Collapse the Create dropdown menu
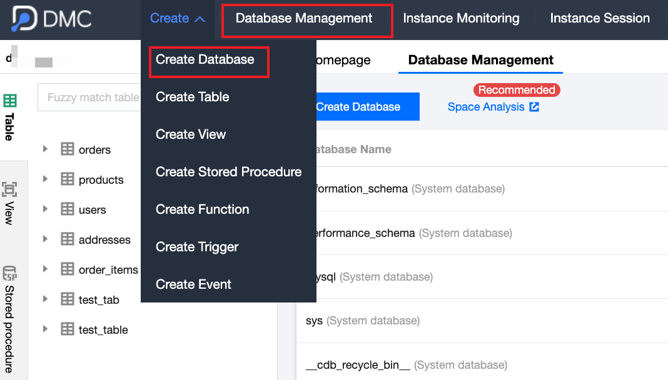Viewport: 668px width, 380px height. (178, 19)
